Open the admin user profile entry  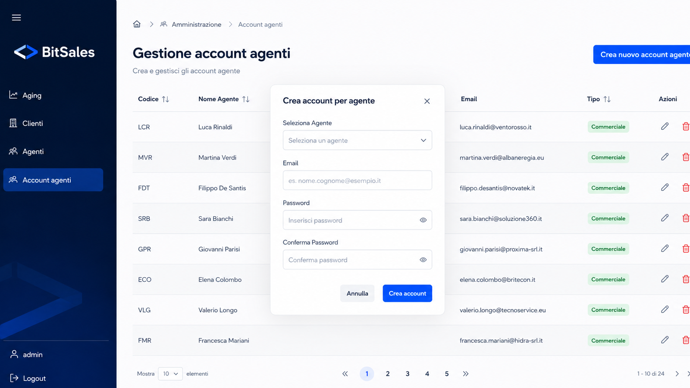point(27,354)
